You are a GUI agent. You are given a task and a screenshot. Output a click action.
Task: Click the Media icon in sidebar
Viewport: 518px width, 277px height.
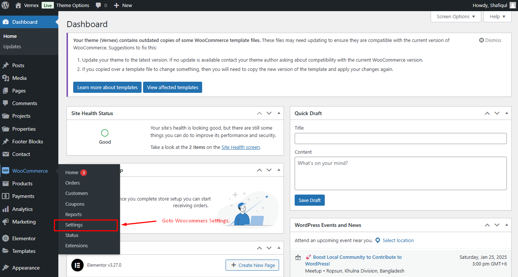click(x=6, y=78)
